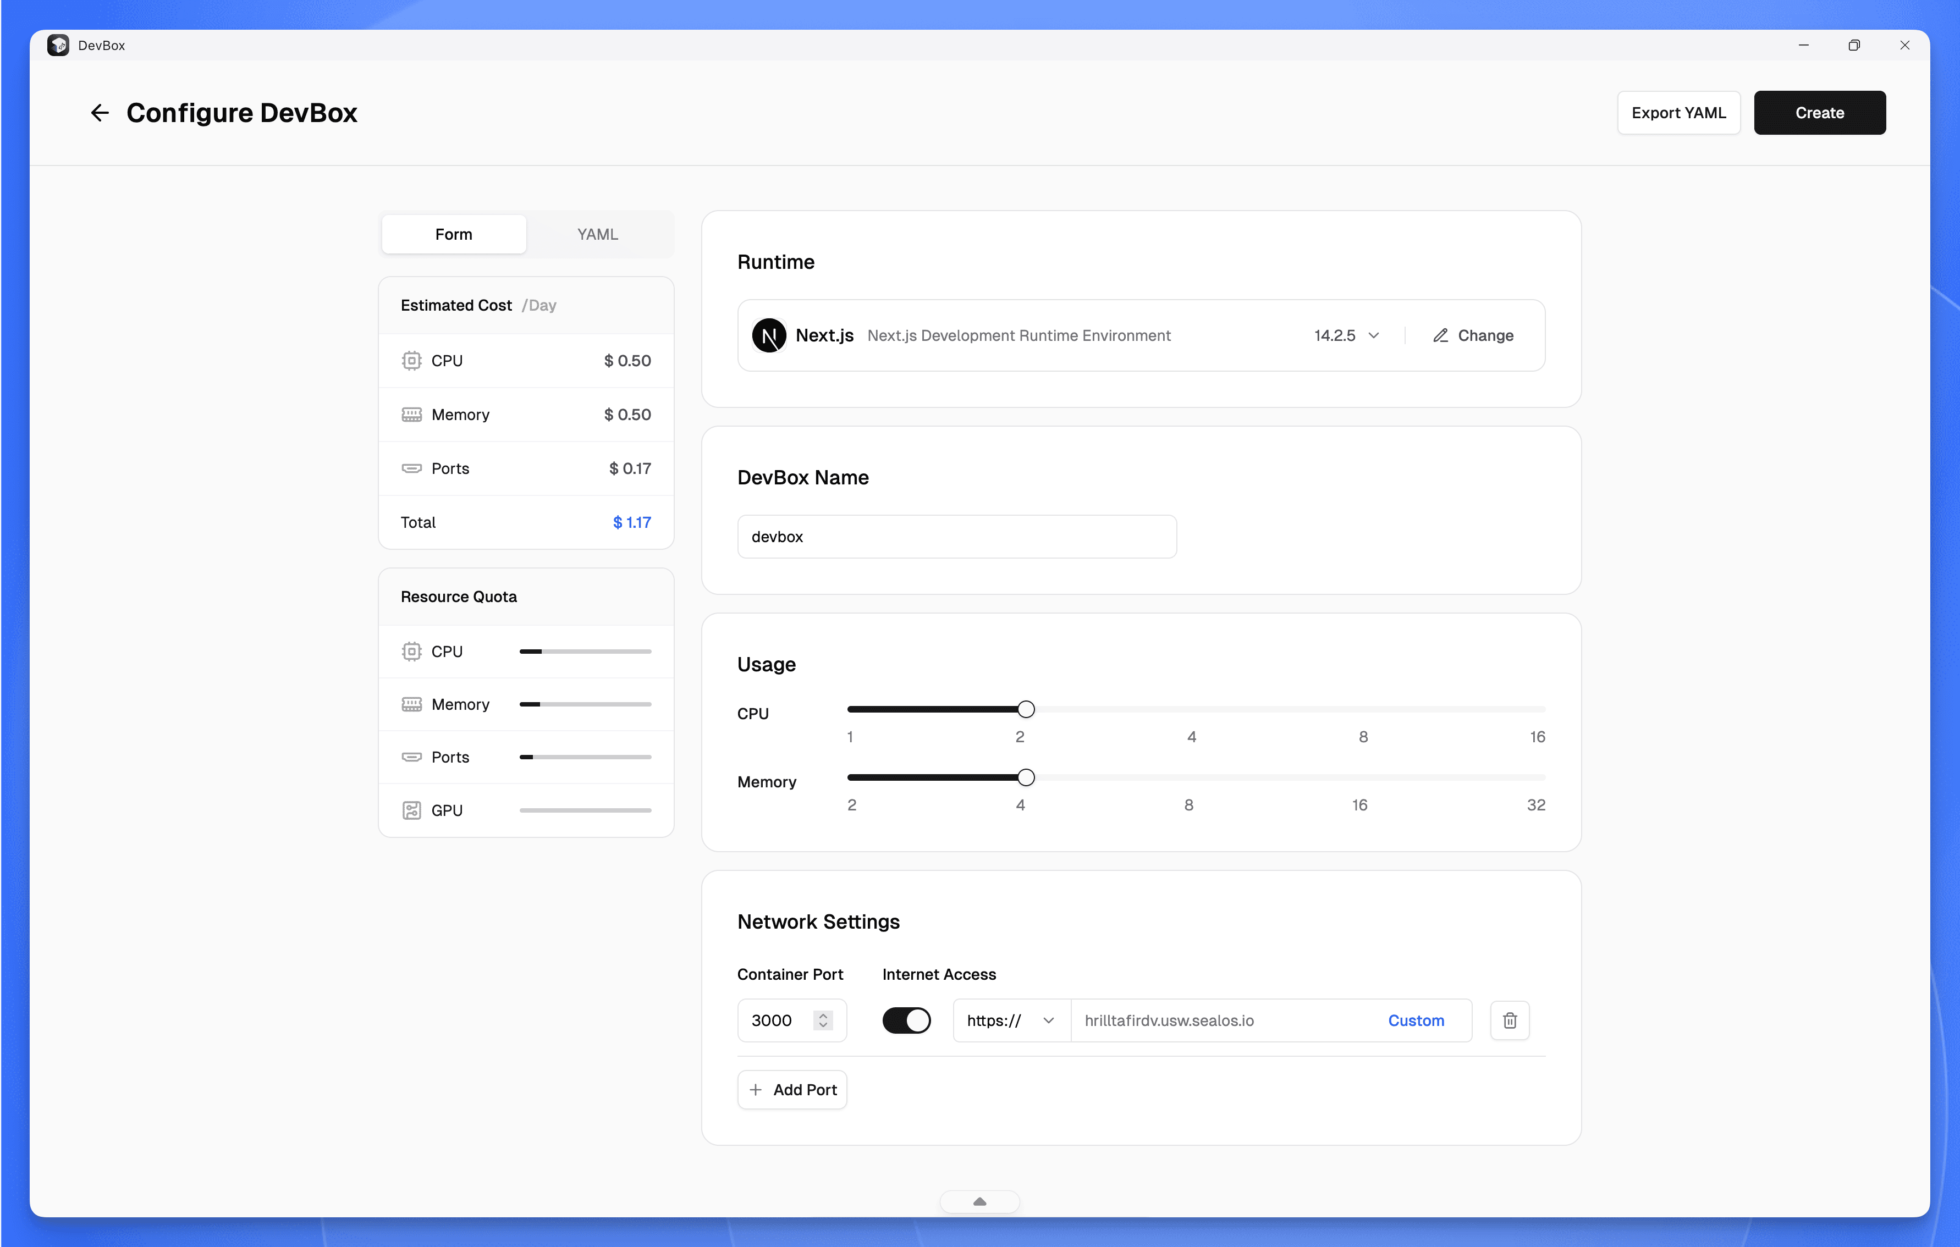The image size is (1960, 1247).
Task: Open the Next.js version 14.2.5 dropdown
Action: pos(1346,335)
